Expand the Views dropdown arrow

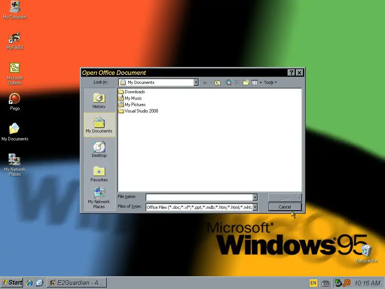pos(261,82)
